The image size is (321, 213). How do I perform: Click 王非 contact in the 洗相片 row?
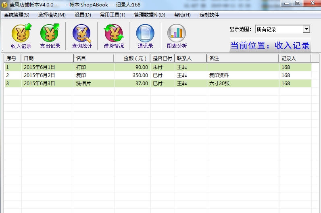point(191,84)
